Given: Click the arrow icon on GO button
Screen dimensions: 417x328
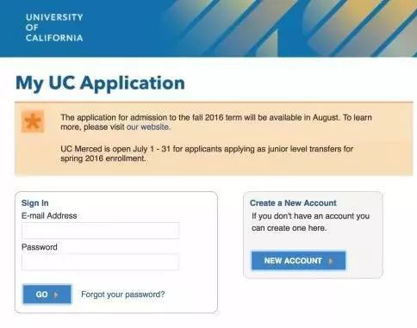Looking at the screenshot, I should [56, 294].
